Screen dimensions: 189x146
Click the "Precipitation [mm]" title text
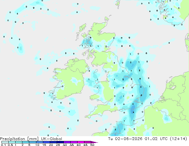click(19, 139)
